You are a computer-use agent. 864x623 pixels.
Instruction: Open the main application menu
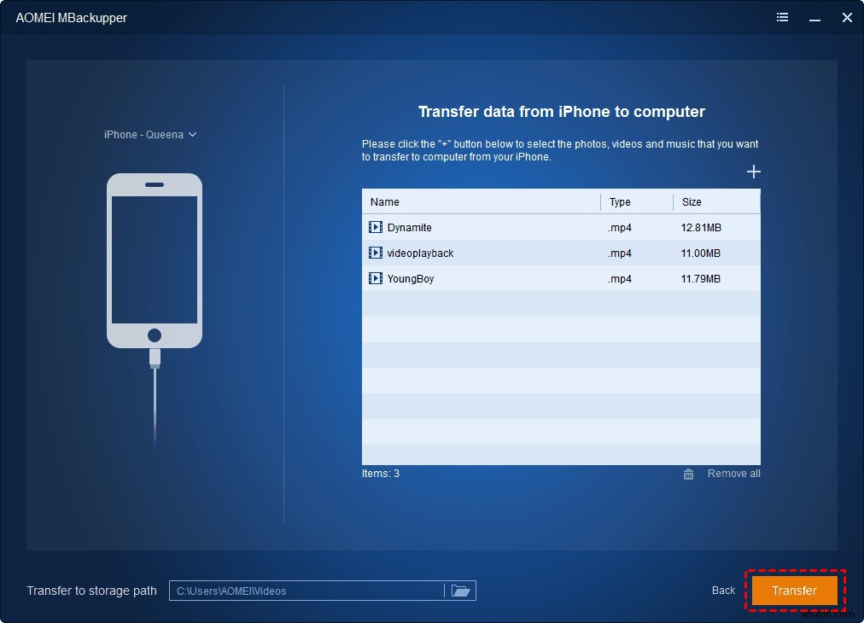(x=782, y=17)
